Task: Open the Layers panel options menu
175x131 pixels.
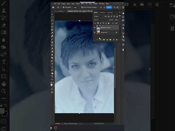Action: (120, 12)
